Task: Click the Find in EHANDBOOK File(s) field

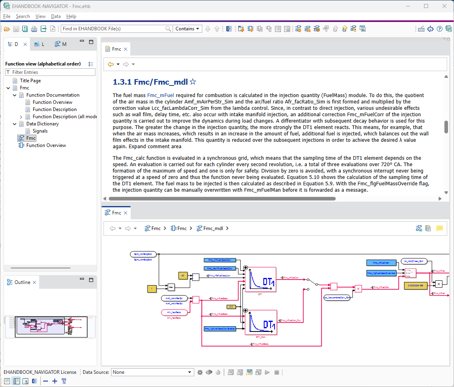Action: (x=113, y=29)
